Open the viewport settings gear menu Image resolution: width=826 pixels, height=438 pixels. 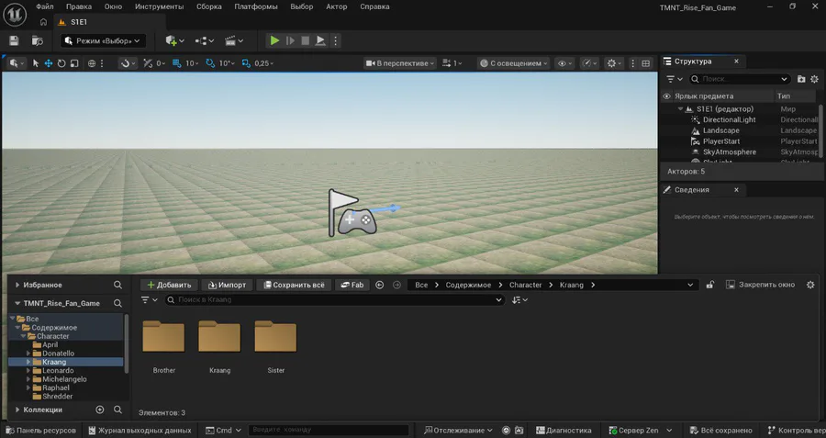point(614,63)
